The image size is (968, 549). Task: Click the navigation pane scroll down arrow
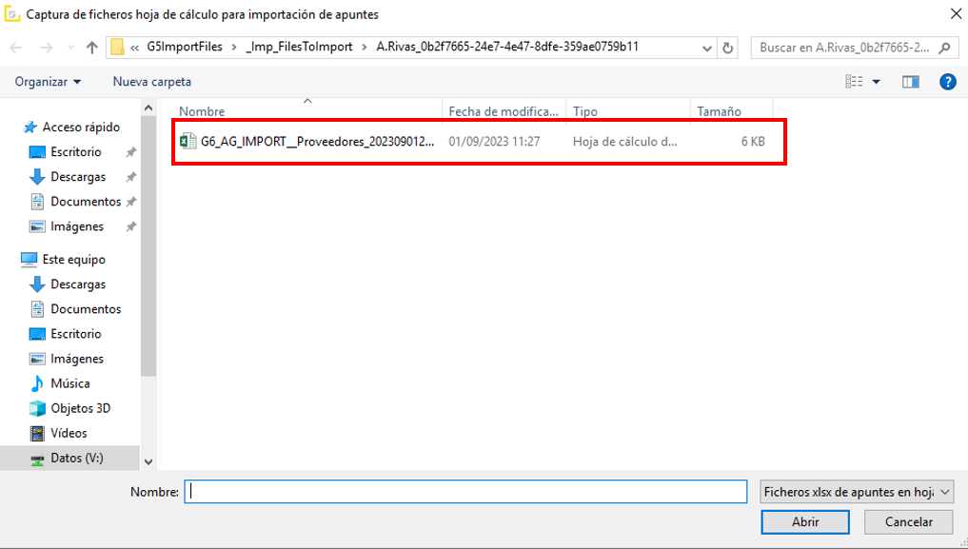(x=148, y=461)
